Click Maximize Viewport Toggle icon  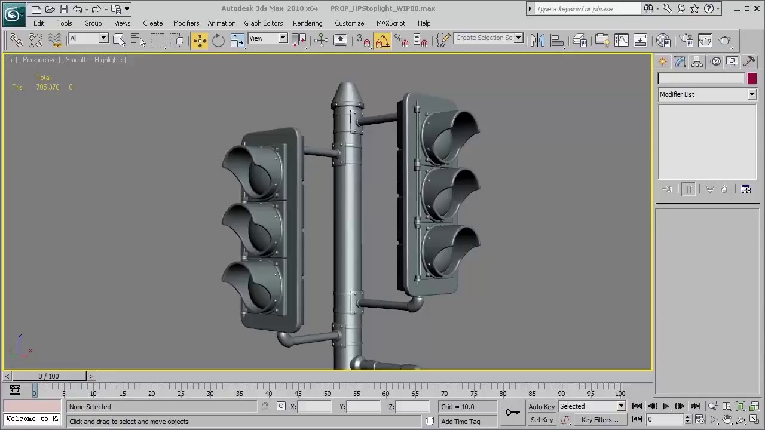click(x=754, y=420)
